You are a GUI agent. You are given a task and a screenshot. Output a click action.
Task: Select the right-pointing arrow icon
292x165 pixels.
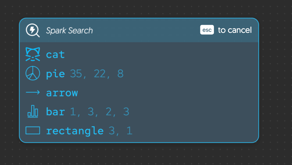[x=33, y=93]
